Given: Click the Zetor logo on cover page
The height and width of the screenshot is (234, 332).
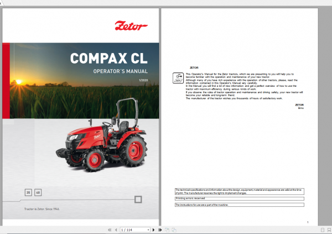Looking at the screenshot, I should pyautogui.click(x=131, y=25).
